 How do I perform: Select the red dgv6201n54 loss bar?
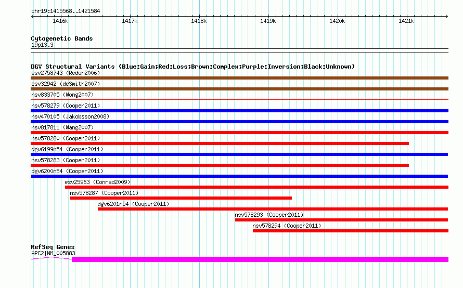273,209
